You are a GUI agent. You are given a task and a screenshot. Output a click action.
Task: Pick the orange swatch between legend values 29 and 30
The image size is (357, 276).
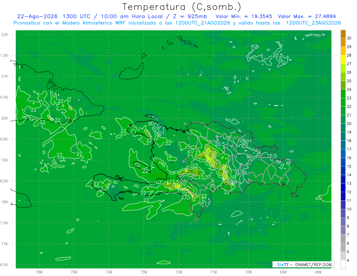(343, 43)
